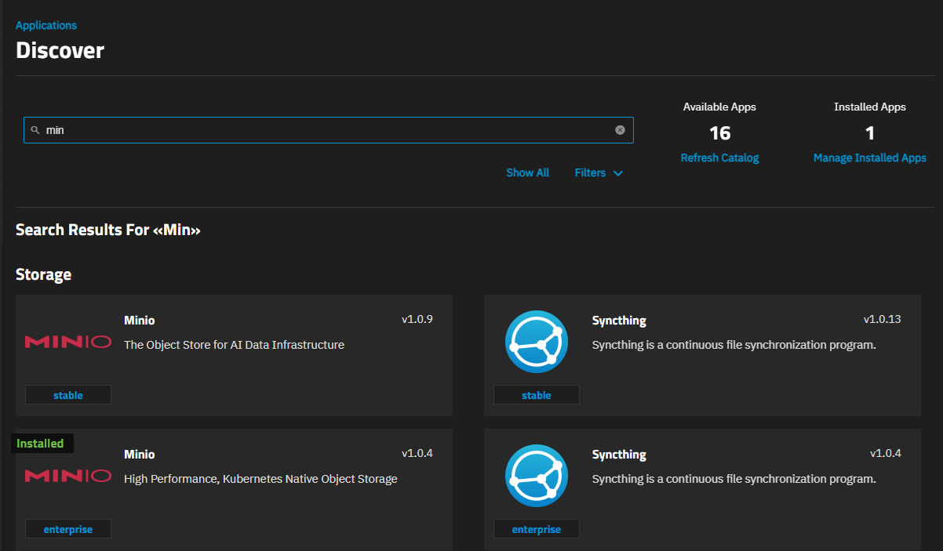This screenshot has height=551, width=943.
Task: Click the search magnifier icon
Action: [x=35, y=130]
